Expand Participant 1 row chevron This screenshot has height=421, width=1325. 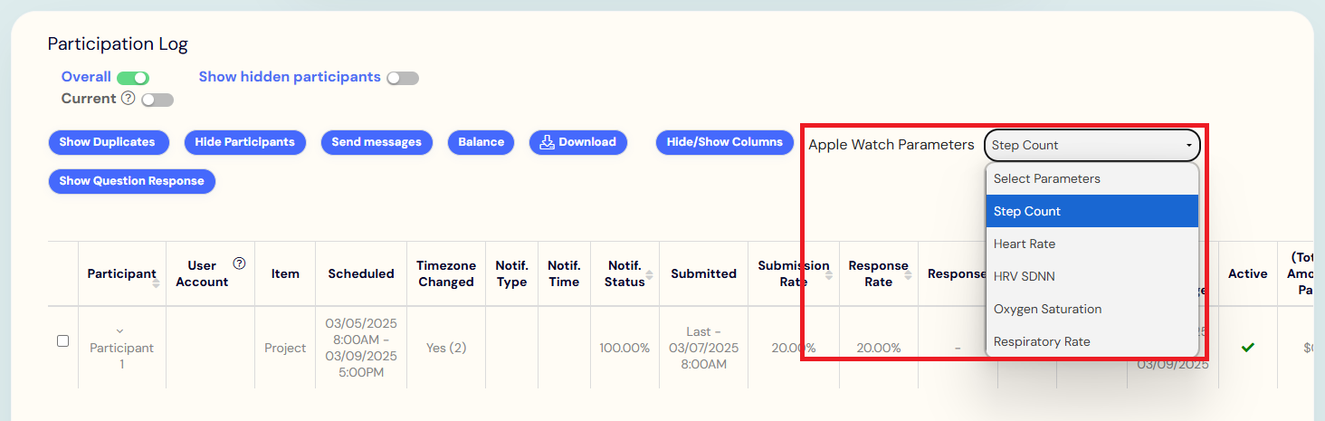pos(120,330)
